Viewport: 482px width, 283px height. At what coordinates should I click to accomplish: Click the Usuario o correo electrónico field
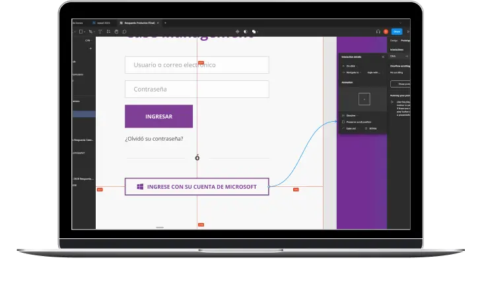pos(197,65)
